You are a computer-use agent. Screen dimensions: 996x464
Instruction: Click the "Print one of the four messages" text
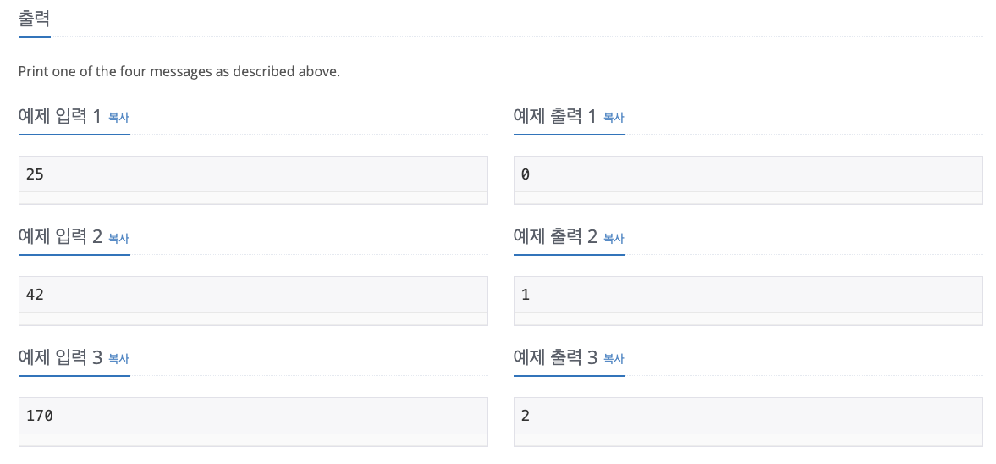click(179, 72)
